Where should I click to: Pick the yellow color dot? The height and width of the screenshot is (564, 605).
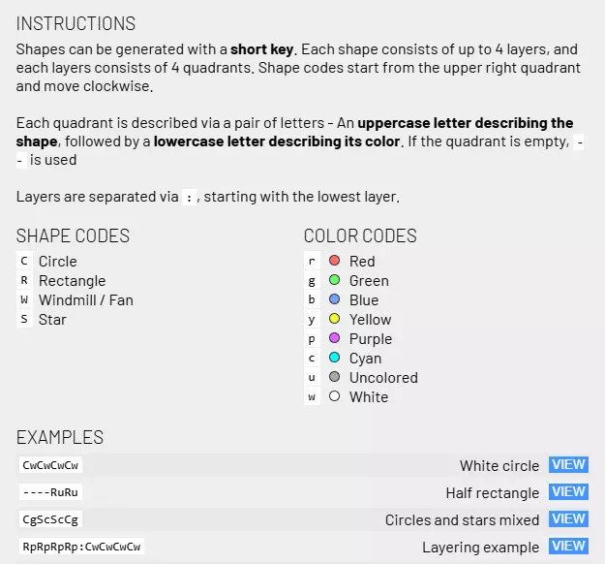335,320
